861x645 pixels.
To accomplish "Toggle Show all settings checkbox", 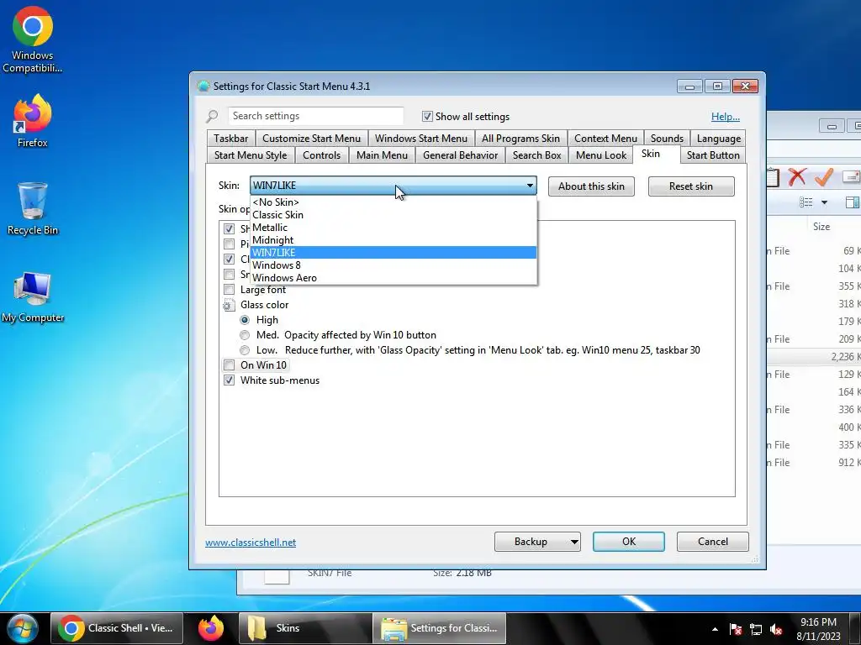I will pos(427,116).
